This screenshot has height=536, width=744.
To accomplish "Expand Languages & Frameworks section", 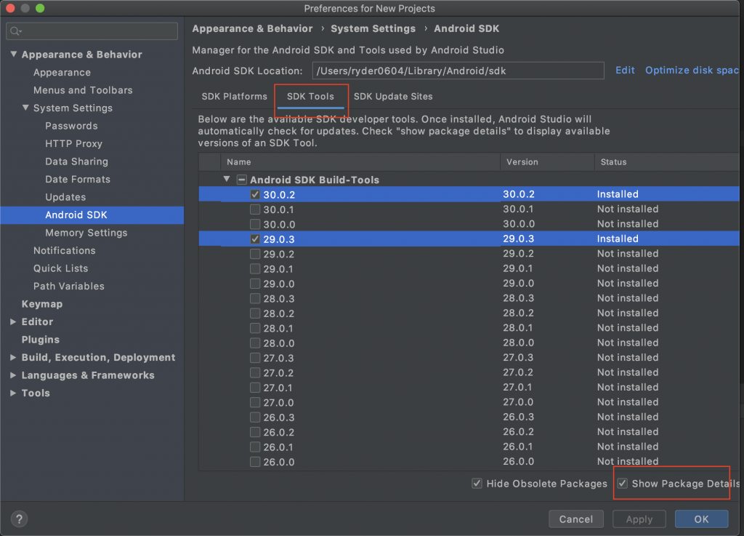I will pos(13,375).
